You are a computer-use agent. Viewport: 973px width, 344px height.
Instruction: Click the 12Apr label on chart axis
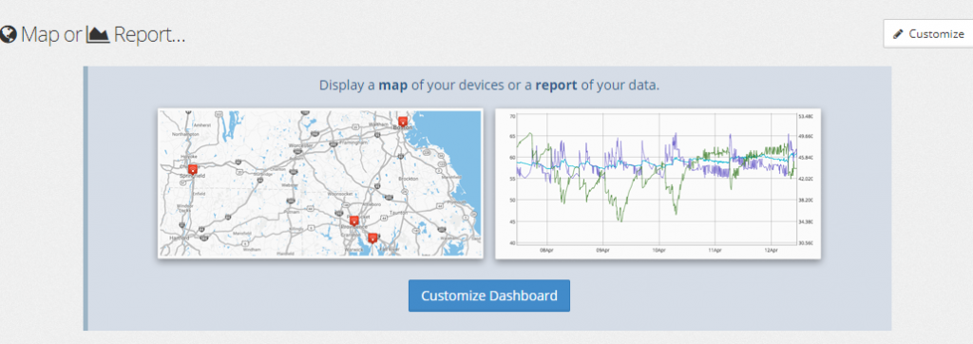771,250
